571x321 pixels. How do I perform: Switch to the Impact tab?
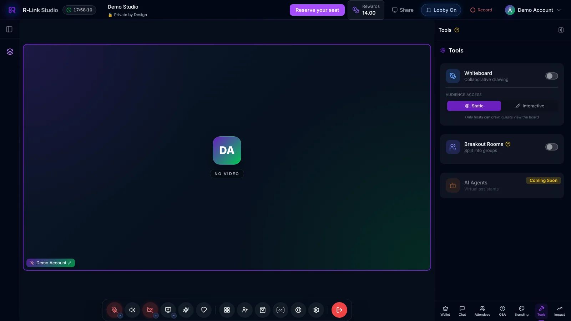pos(560,311)
